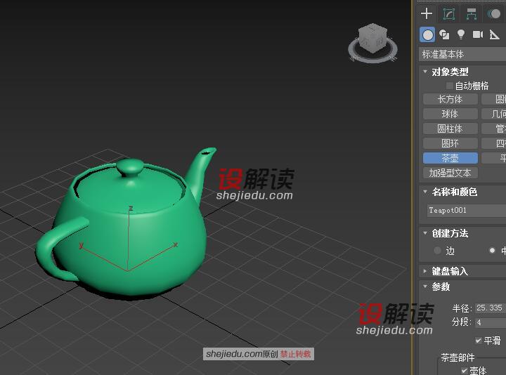The height and width of the screenshot is (375, 506).
Task: Collapse the 创建方法 rollout
Action: (425, 233)
